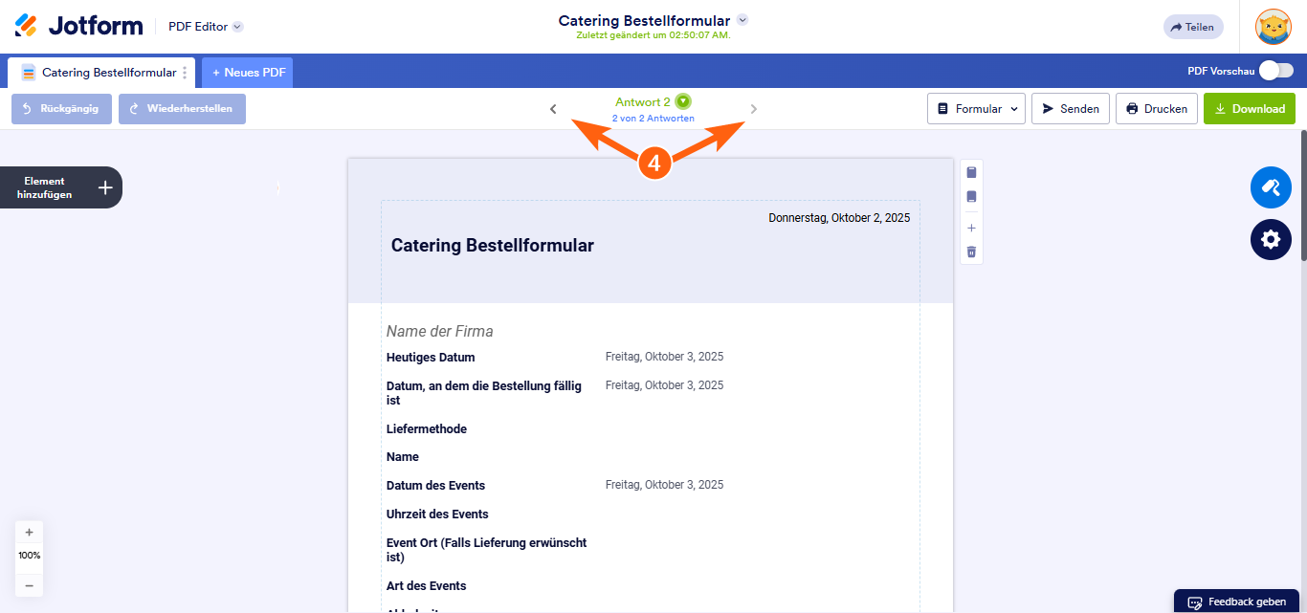The width and height of the screenshot is (1307, 613).
Task: Click the trash icon to delete page
Action: click(x=971, y=252)
